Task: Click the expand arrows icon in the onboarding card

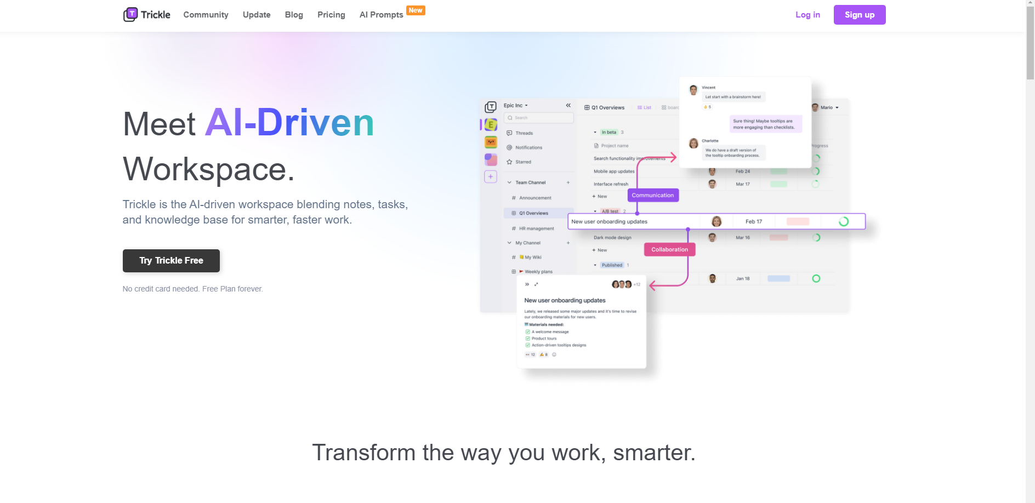Action: tap(536, 284)
